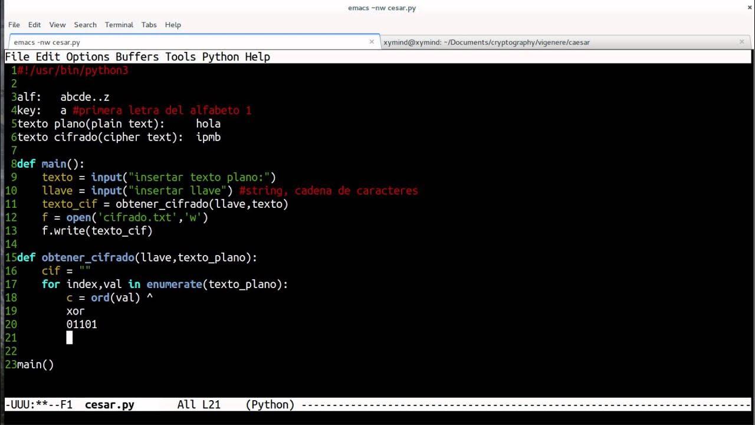Click the (Python) major mode indicator
The image size is (755, 425).
(x=270, y=405)
